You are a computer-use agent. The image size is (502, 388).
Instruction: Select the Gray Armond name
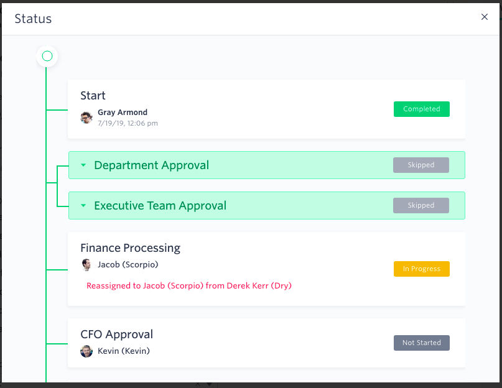tap(123, 113)
